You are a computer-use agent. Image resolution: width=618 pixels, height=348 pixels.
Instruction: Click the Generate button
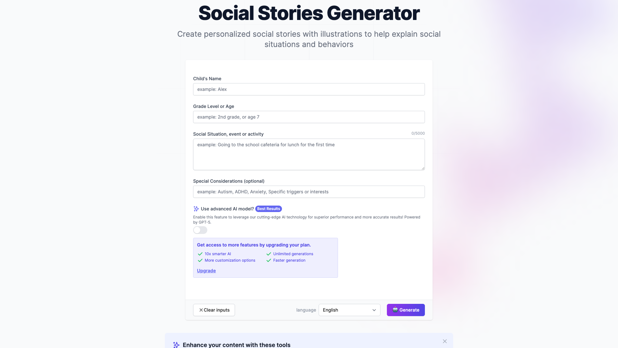(406, 310)
